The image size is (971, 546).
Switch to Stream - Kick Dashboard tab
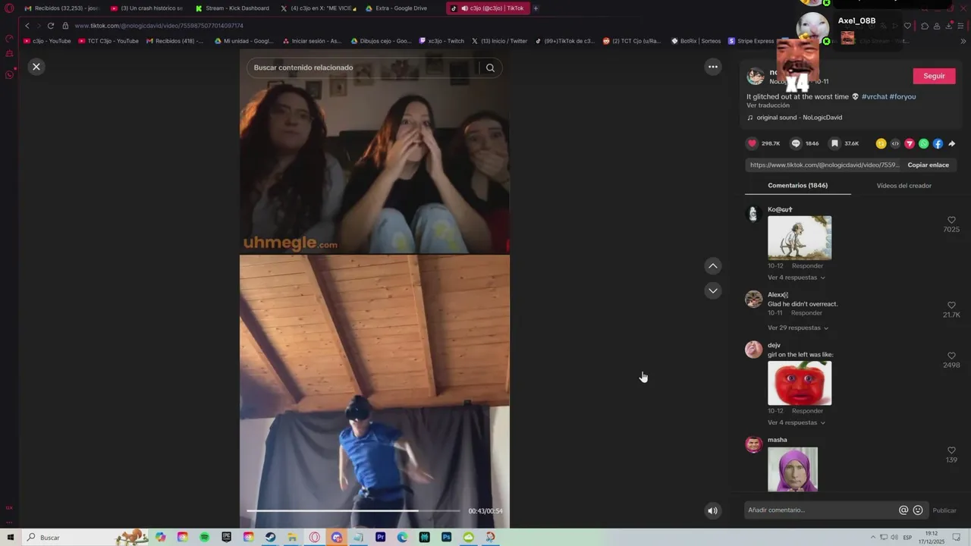pyautogui.click(x=232, y=8)
